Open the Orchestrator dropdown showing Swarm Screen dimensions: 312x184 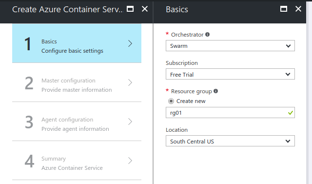tap(230, 46)
